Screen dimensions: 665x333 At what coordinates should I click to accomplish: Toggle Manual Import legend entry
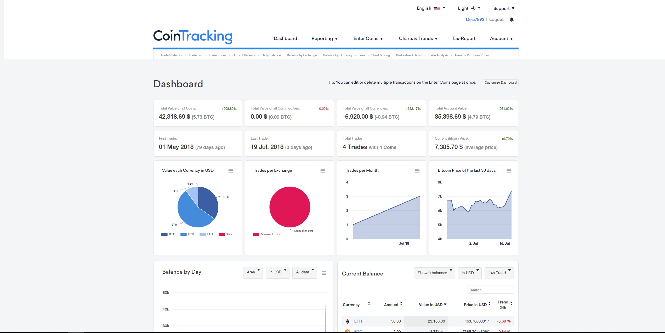[267, 234]
